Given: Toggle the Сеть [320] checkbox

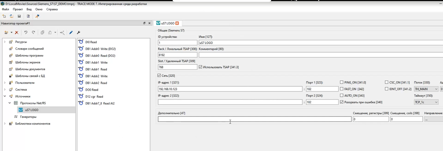Looking at the screenshot, I should (159, 75).
